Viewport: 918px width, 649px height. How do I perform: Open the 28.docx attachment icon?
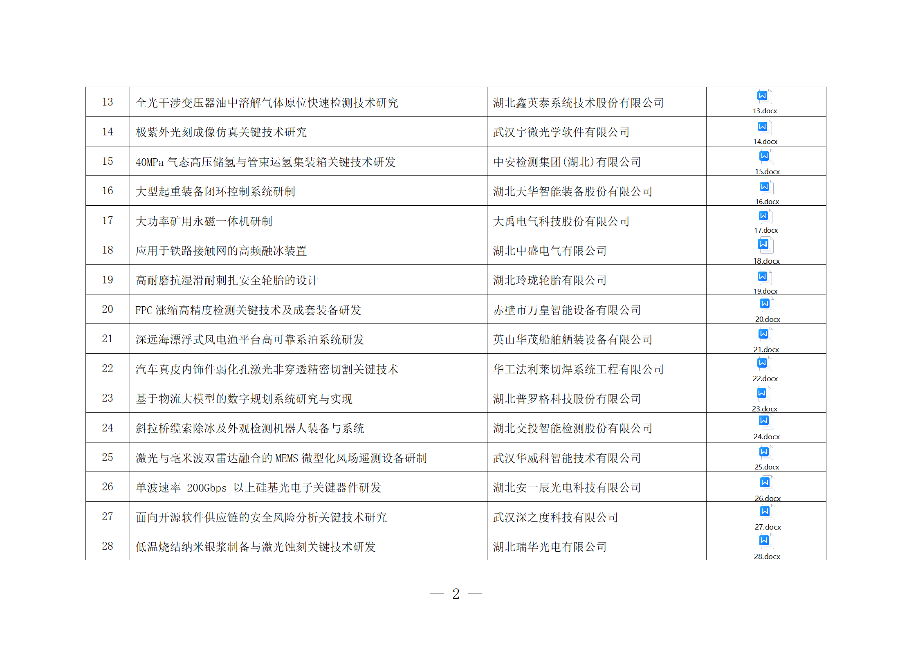point(766,547)
